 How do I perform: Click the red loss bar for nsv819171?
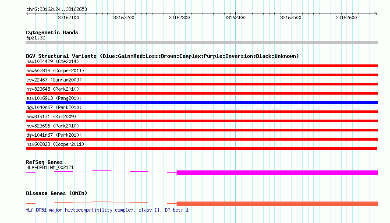click(x=202, y=121)
